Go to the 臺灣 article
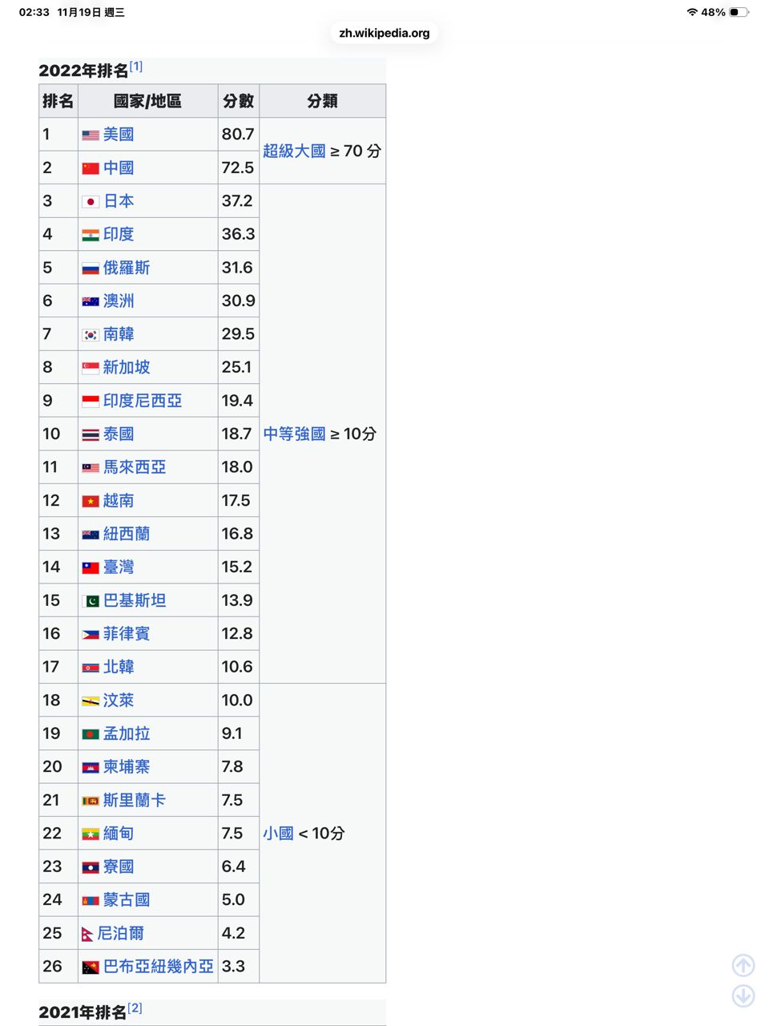Image resolution: width=769 pixels, height=1026 pixels. (x=119, y=567)
